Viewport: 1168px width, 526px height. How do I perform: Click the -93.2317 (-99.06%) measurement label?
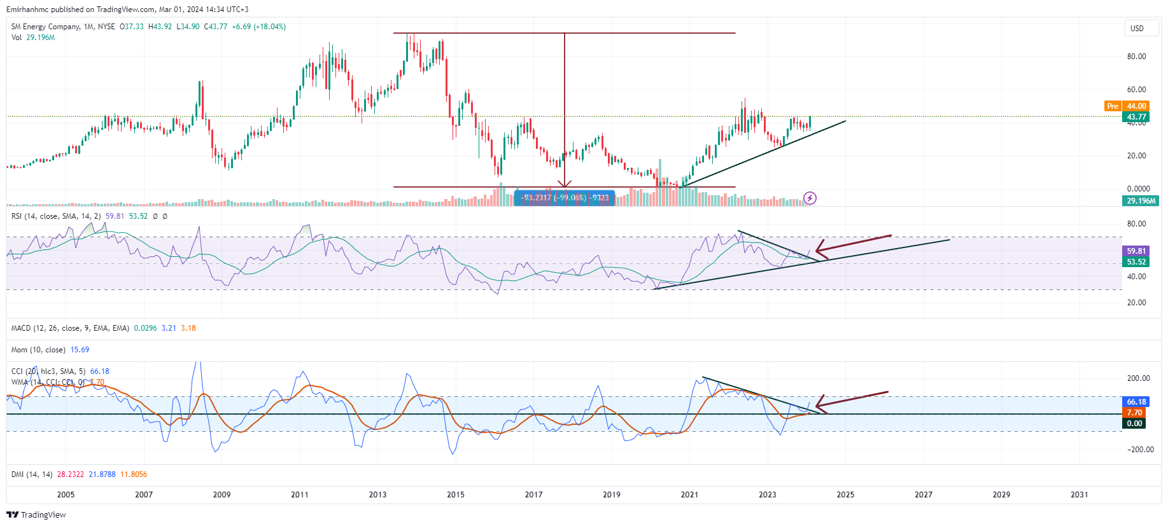[x=565, y=198]
